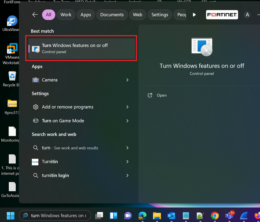
Task: Open the Notepad++ taskbar icon
Action: 200,216
